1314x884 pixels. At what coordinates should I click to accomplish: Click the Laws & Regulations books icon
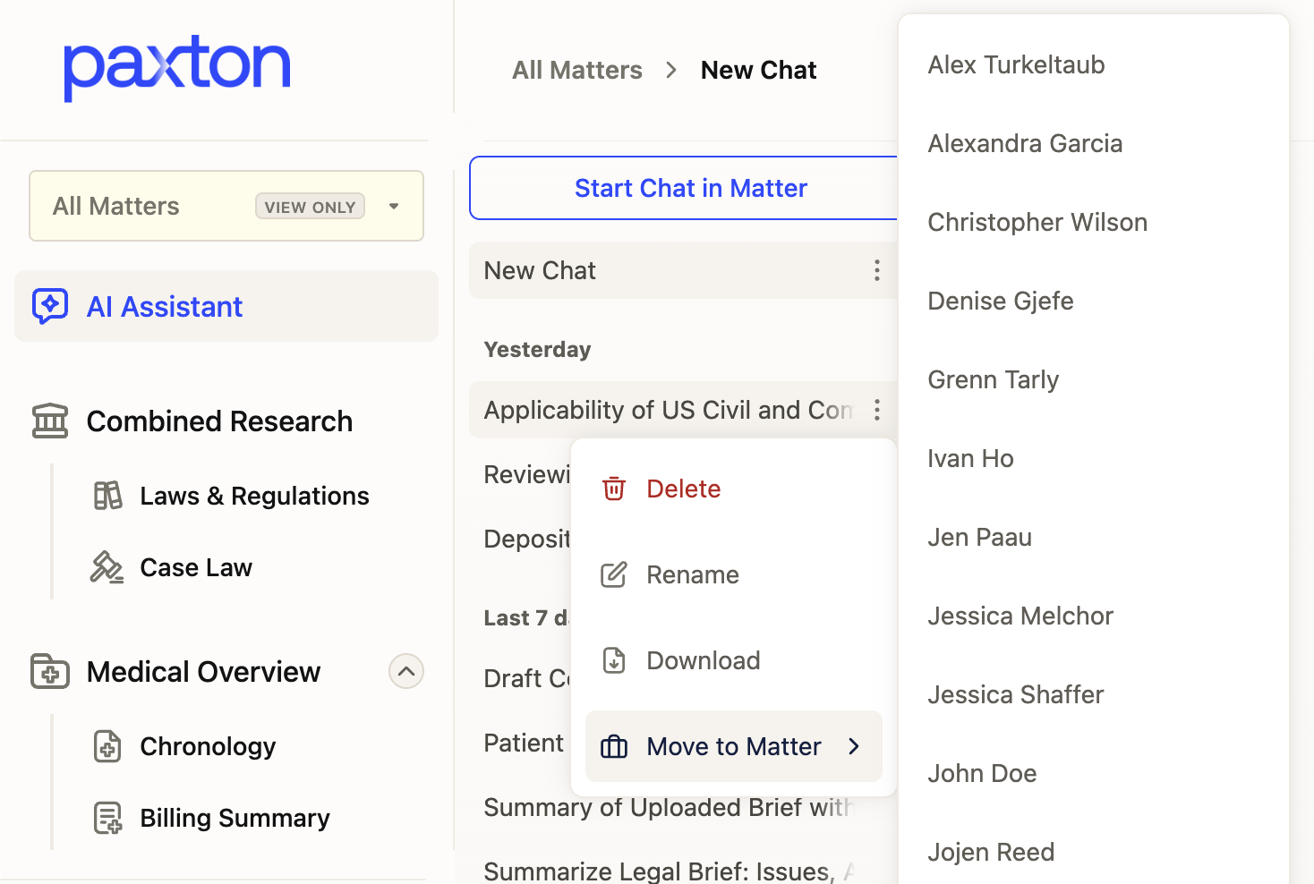tap(107, 496)
